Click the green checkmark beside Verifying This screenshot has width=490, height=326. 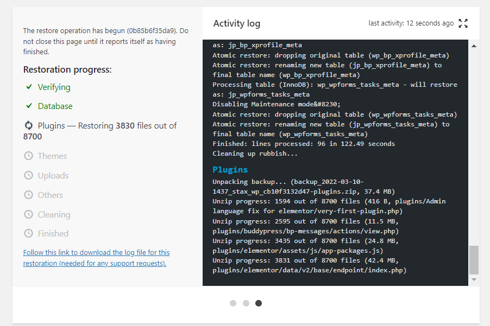point(29,87)
